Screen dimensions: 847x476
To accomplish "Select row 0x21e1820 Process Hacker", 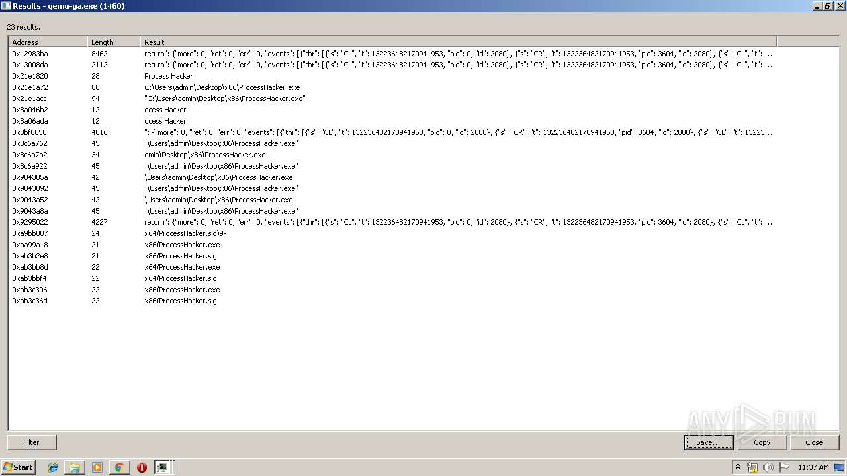I will [x=392, y=76].
